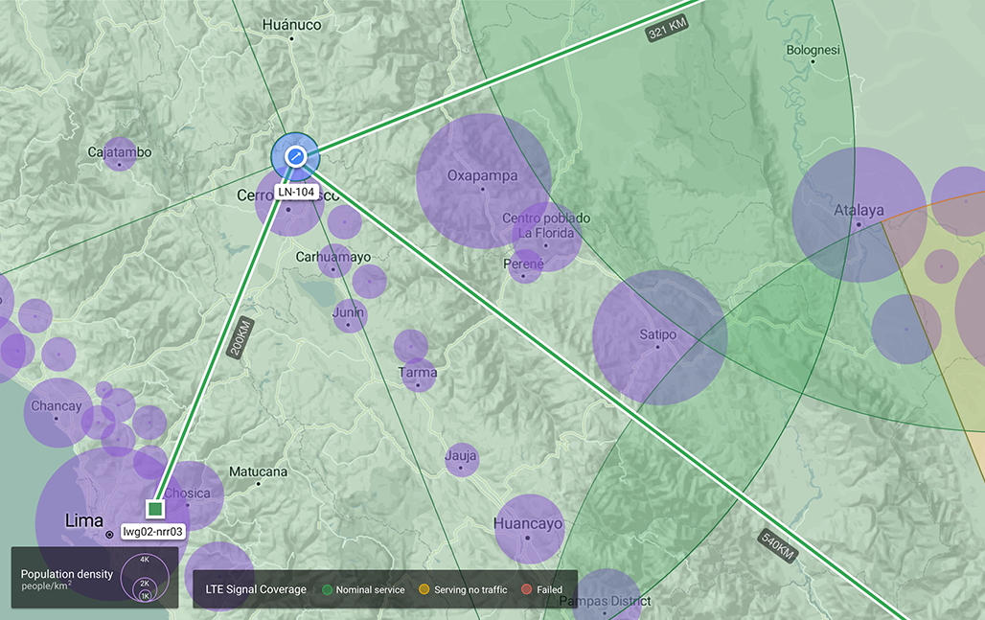Select the LN-104 network node icon
The height and width of the screenshot is (620, 985).
(295, 157)
